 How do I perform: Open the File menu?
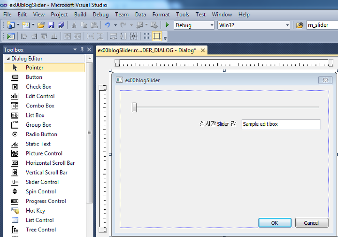coord(8,15)
